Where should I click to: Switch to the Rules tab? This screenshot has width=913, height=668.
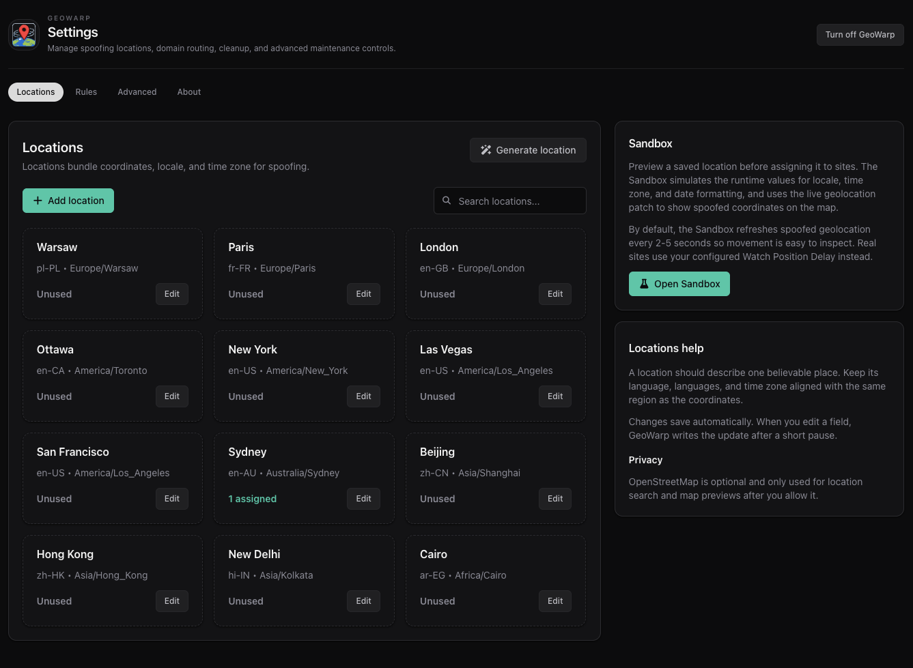click(86, 91)
